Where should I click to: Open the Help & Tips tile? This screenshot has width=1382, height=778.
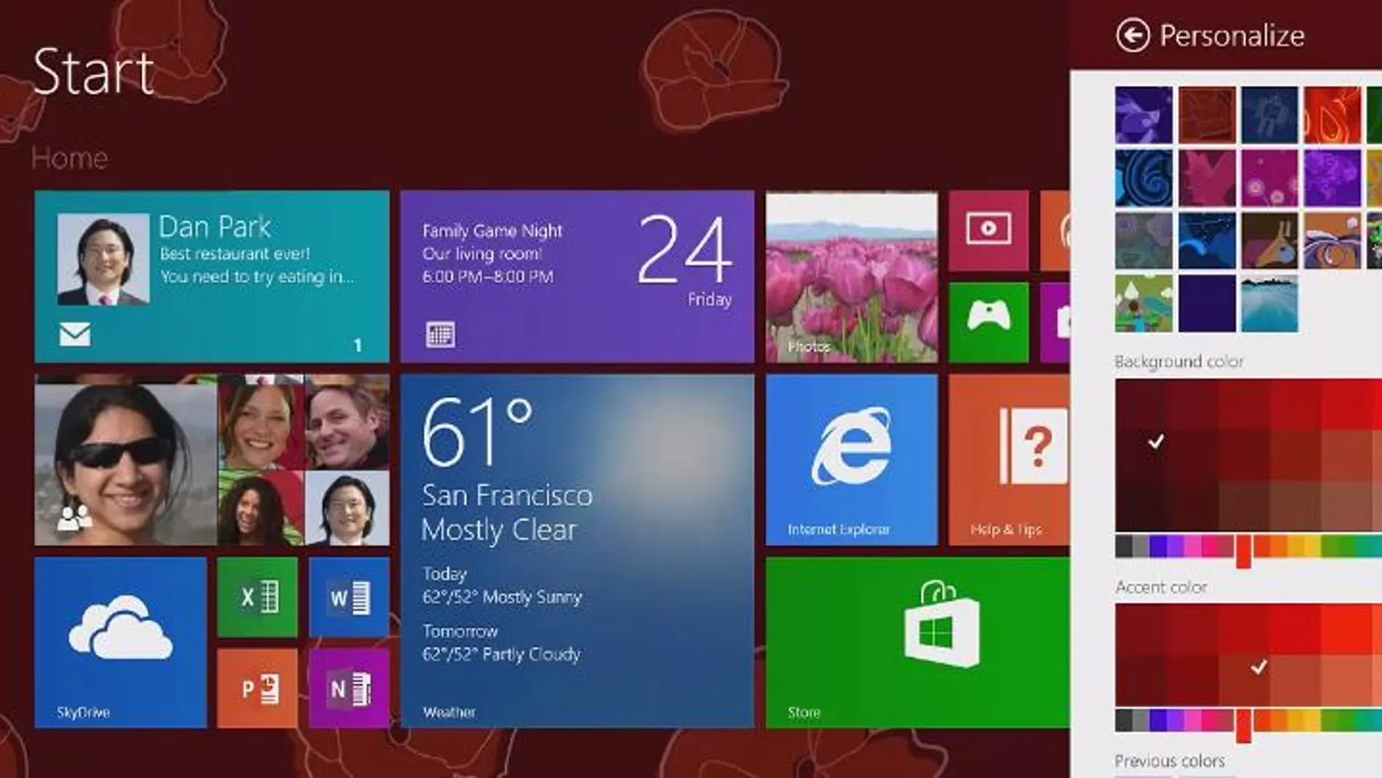(x=1009, y=460)
